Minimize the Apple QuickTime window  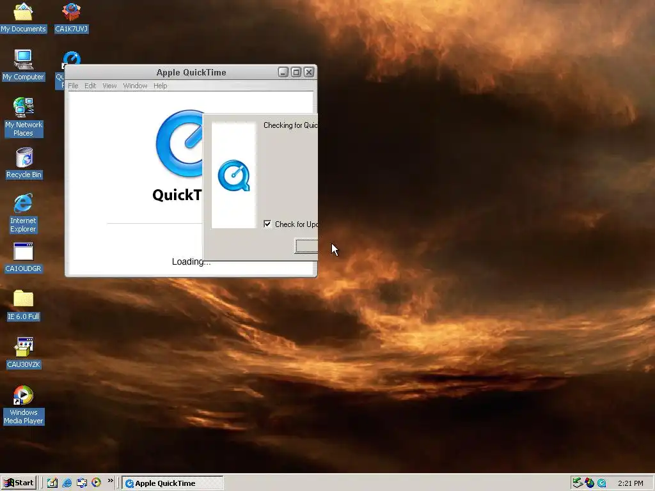click(x=283, y=72)
